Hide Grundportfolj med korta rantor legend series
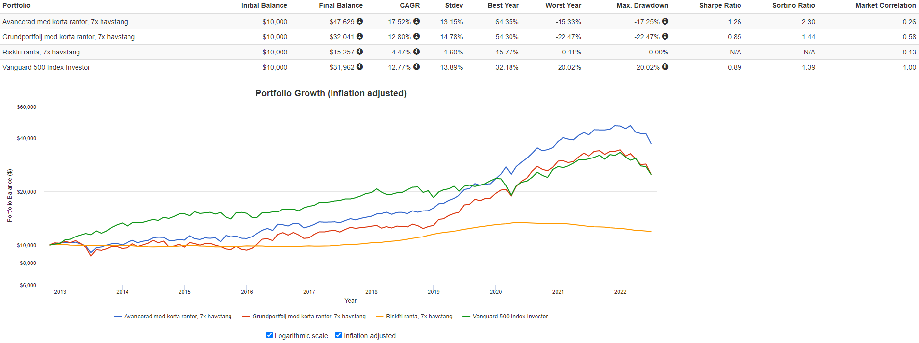 pyautogui.click(x=308, y=317)
